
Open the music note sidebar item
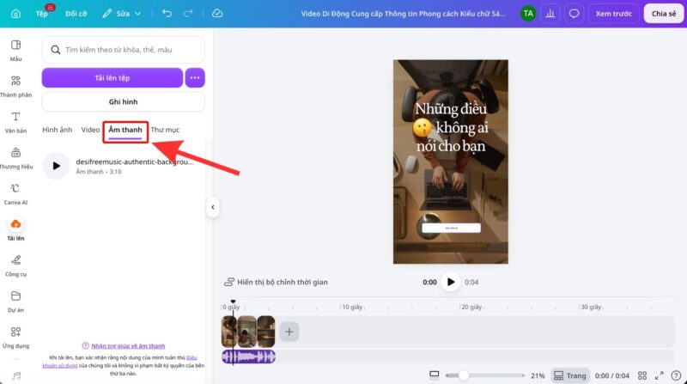15,376
